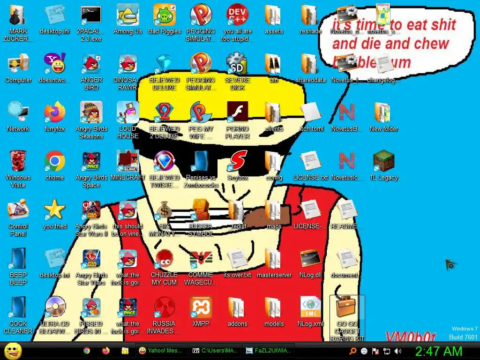Screen dimensions: 480x360
Task: Open the LICENSE.txt file
Action: coord(310,165)
